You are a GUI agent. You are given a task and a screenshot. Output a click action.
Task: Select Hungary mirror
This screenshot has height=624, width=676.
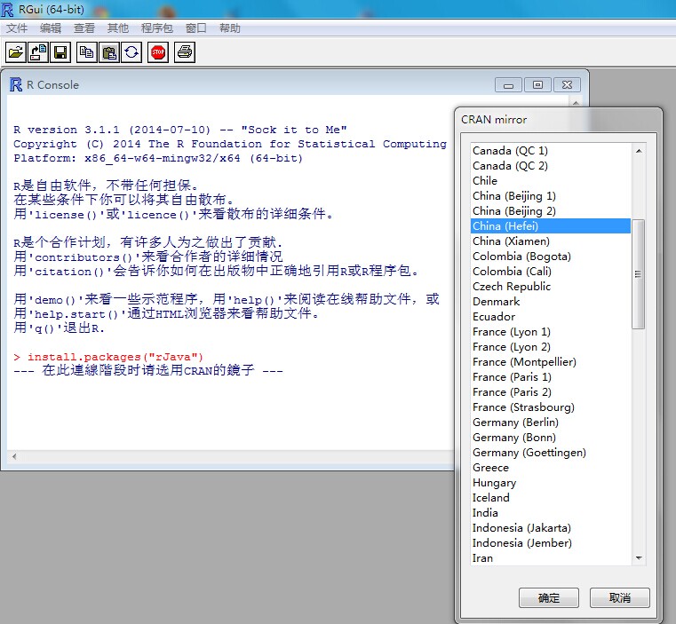point(551,483)
